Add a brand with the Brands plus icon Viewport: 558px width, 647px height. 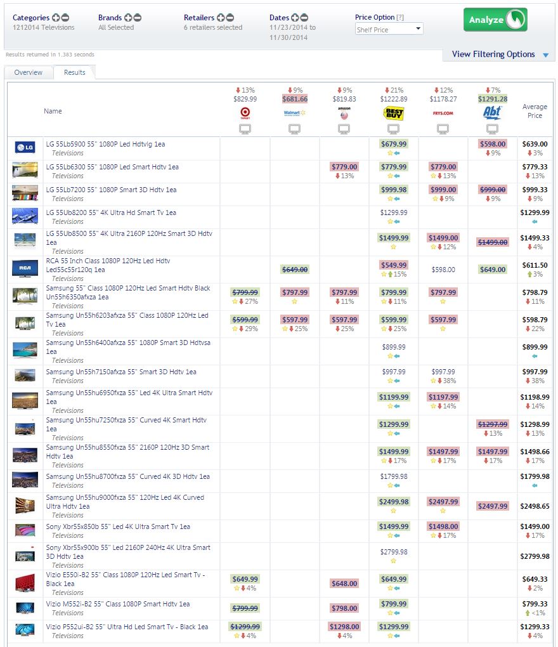(x=128, y=18)
